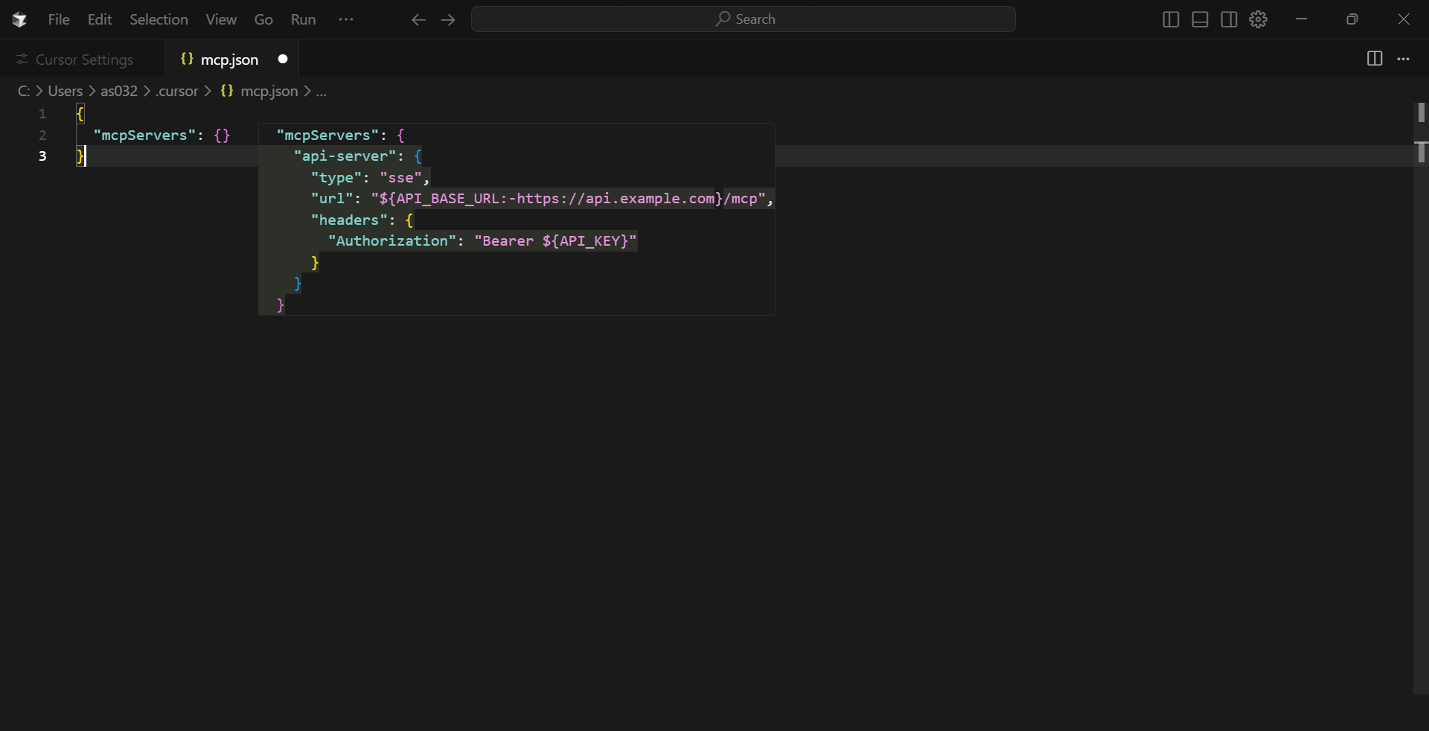The width and height of the screenshot is (1429, 731).
Task: Split the editor to the right
Action: coord(1375,59)
